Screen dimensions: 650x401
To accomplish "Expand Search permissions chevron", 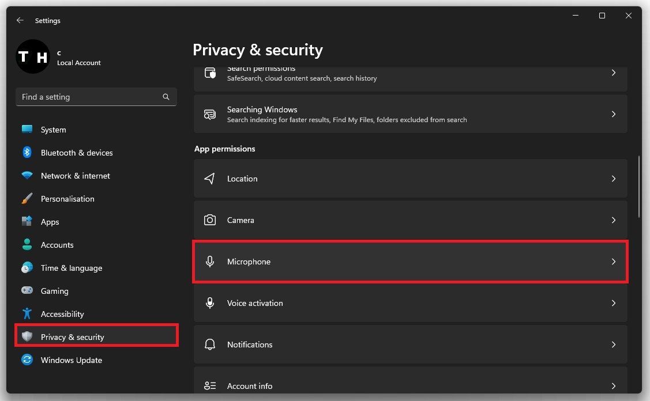I will [614, 73].
